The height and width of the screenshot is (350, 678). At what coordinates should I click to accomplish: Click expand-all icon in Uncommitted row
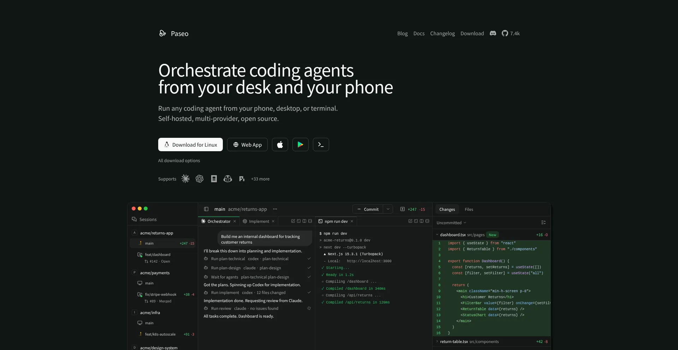click(x=543, y=222)
